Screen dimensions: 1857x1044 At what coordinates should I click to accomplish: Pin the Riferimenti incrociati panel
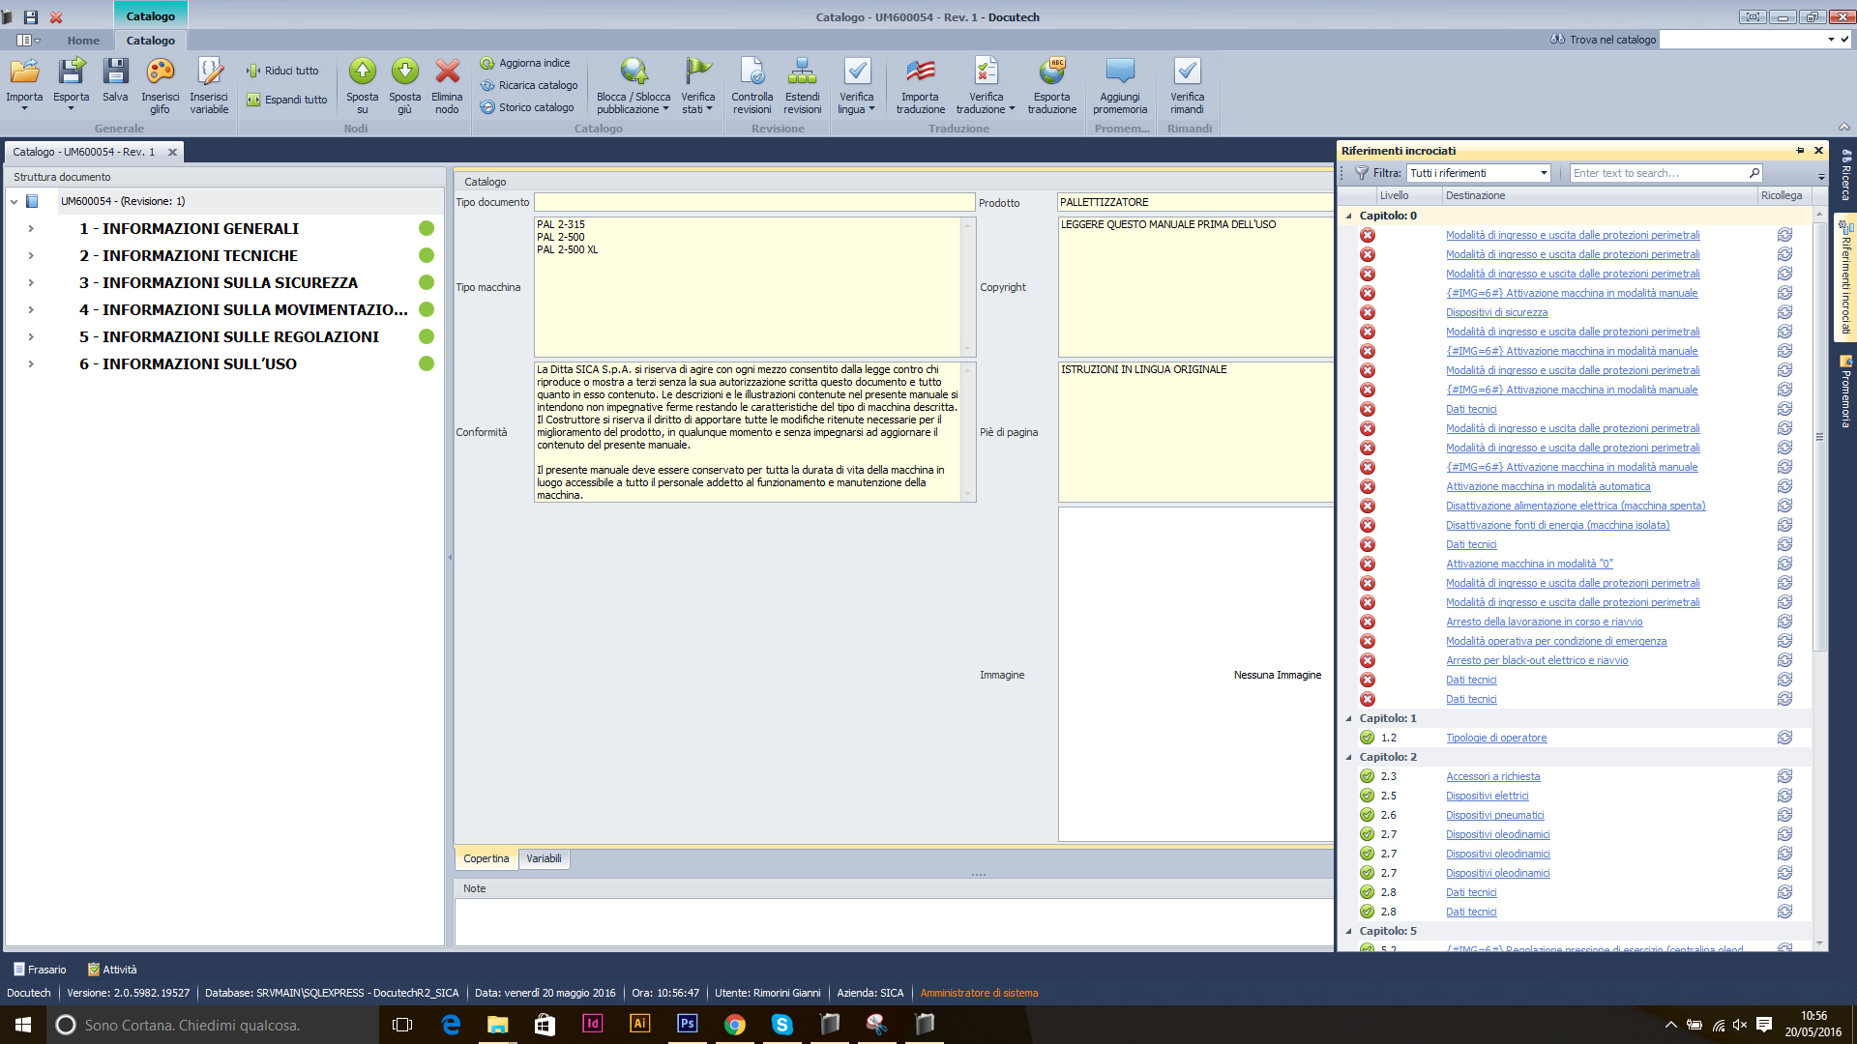tap(1800, 151)
